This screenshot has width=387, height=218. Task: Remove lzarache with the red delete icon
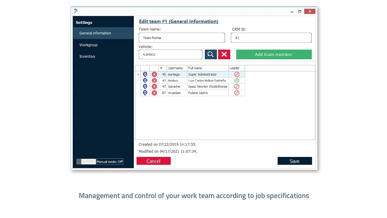(x=154, y=86)
